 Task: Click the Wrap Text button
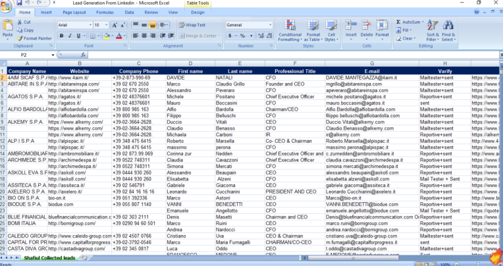click(x=192, y=25)
